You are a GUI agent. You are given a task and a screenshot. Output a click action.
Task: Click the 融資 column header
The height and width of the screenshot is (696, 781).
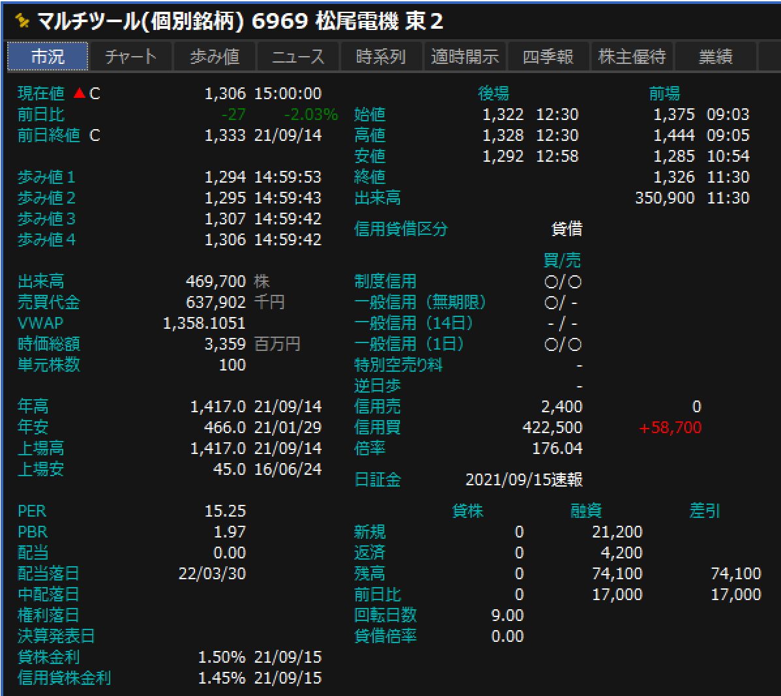pos(587,511)
